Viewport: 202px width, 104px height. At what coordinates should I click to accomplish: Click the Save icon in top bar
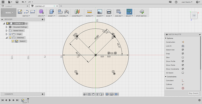click(x=17, y=2)
